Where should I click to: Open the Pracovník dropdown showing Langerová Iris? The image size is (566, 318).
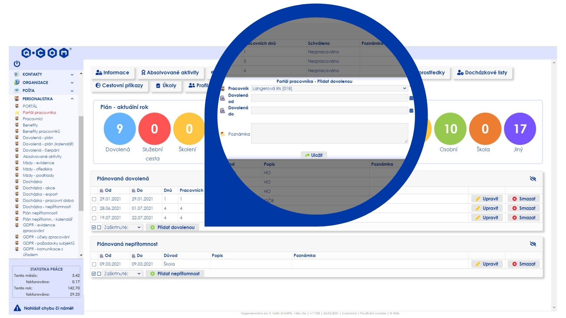click(x=329, y=88)
